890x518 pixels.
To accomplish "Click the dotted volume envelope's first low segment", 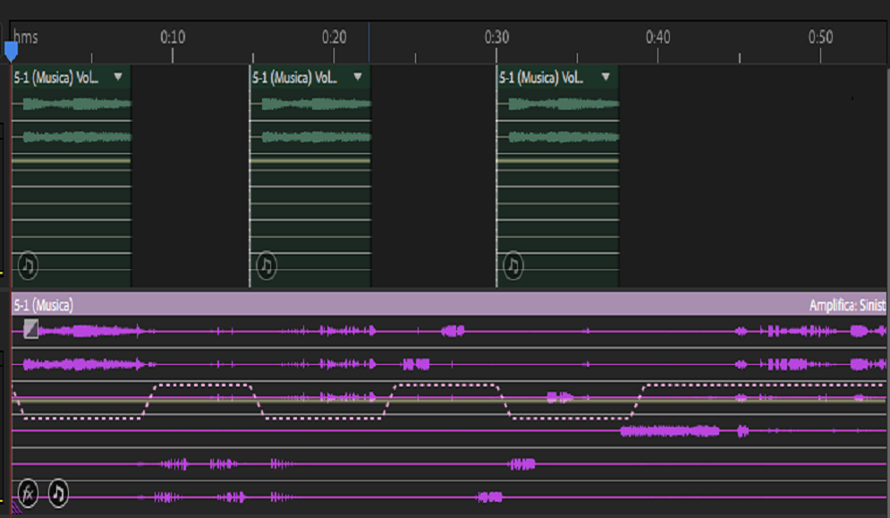I will [81, 418].
